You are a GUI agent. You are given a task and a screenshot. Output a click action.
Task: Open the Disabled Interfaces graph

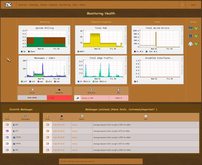tap(158, 70)
